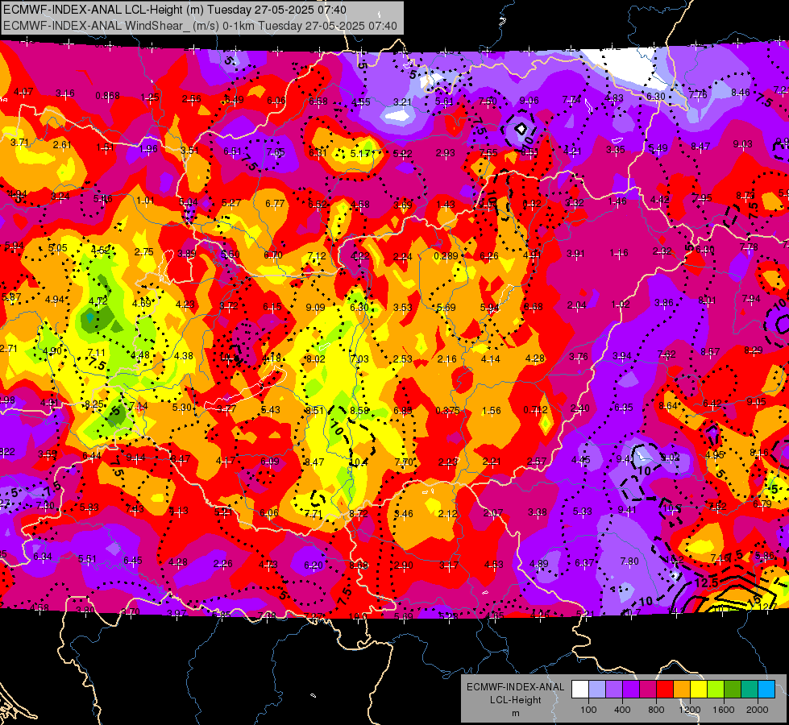Click the 100 label on the legend scale
The image size is (789, 725).
[588, 710]
